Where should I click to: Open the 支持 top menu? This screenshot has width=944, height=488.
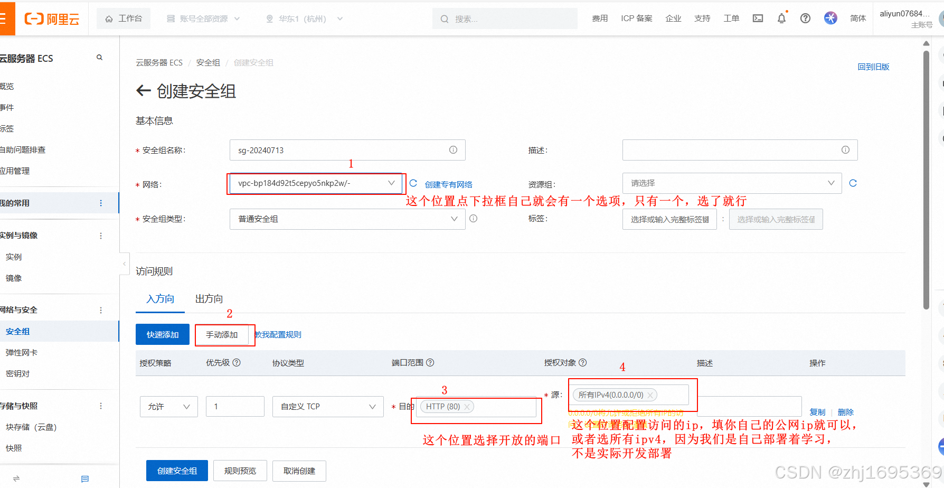tap(702, 18)
